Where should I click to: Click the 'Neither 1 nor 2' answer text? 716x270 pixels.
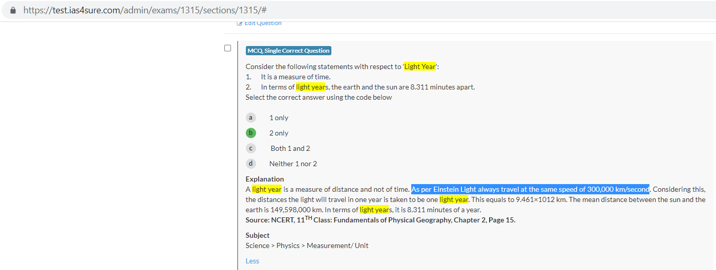(x=293, y=164)
